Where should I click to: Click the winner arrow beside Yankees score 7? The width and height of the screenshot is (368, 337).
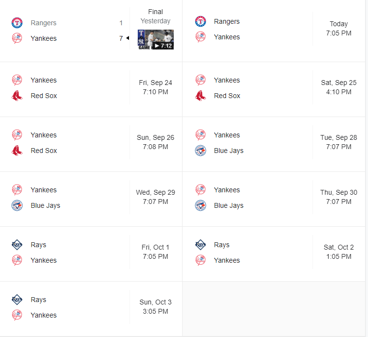click(128, 38)
